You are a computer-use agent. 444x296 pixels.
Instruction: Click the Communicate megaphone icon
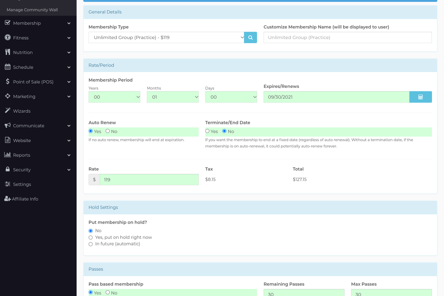pyautogui.click(x=8, y=125)
